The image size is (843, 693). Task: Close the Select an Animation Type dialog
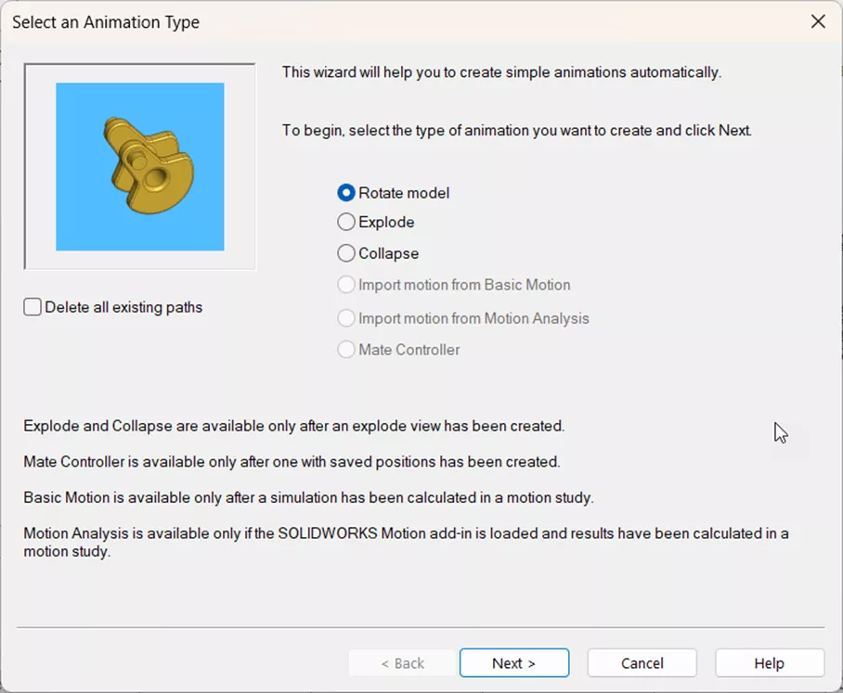coord(817,21)
